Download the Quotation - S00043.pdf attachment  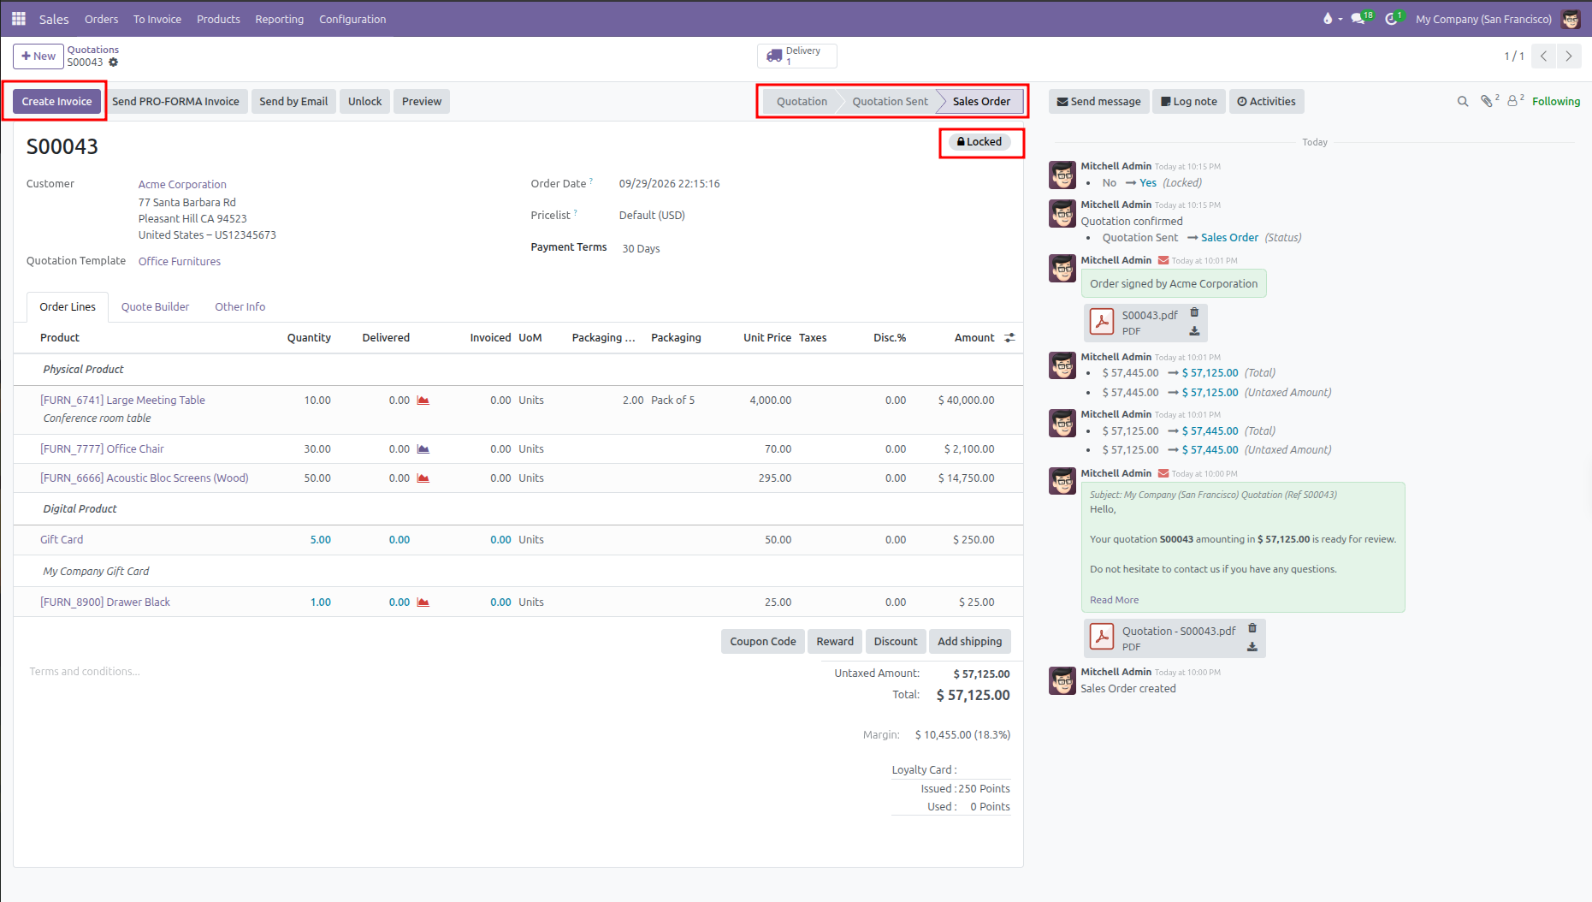(x=1252, y=647)
